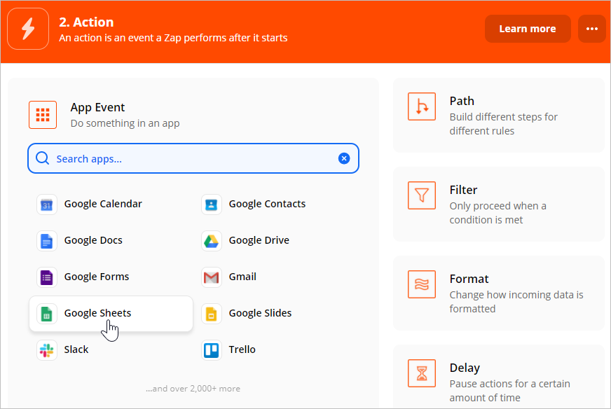
Task: Click 'Pause actions for a certain amount' description
Action: click(509, 391)
